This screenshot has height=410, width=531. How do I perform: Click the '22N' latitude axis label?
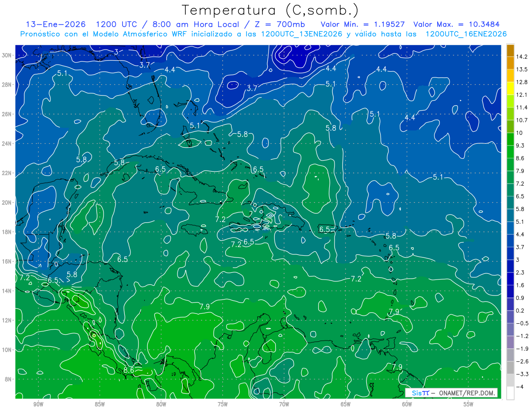coord(7,173)
